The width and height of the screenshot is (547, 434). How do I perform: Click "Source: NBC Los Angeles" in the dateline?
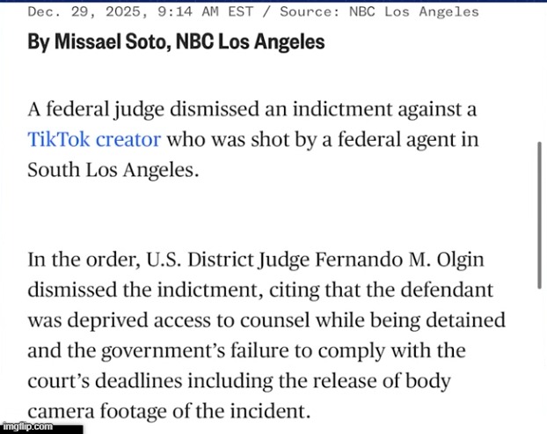379,11
